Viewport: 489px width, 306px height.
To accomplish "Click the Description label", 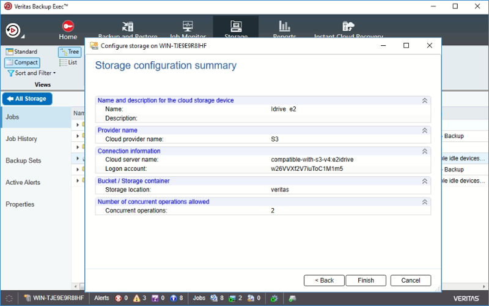I will pyautogui.click(x=121, y=118).
